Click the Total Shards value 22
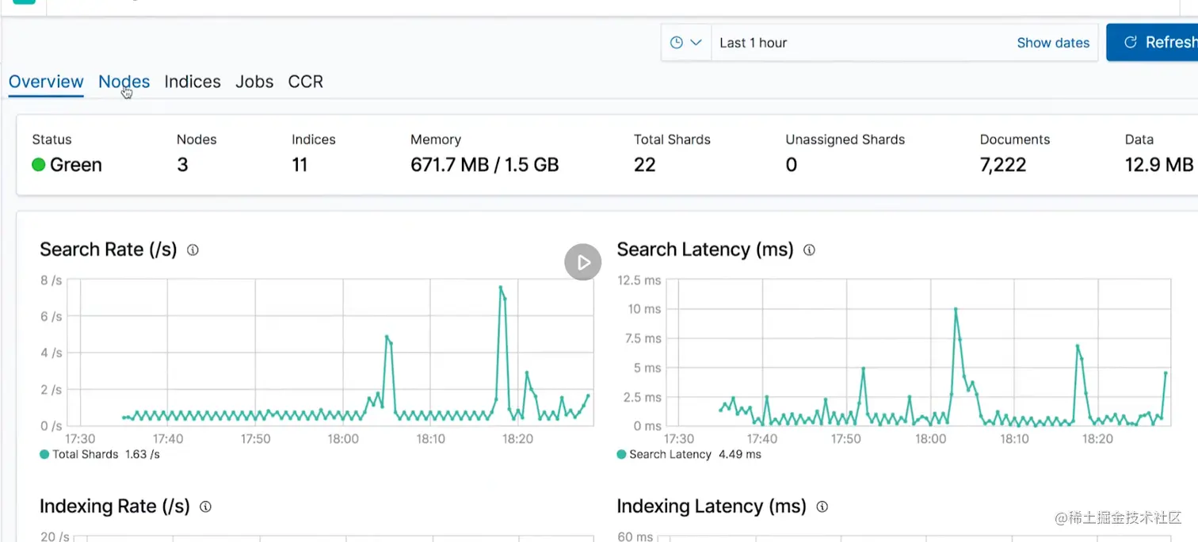 pyautogui.click(x=645, y=165)
